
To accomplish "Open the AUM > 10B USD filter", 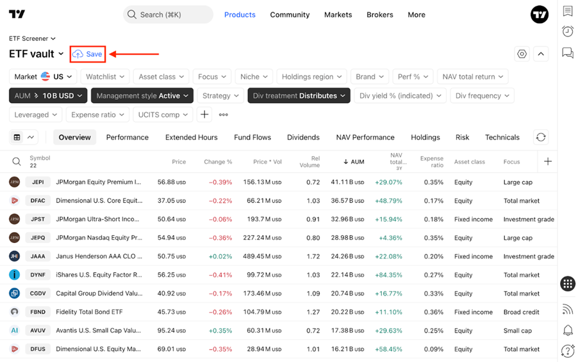I will point(48,96).
